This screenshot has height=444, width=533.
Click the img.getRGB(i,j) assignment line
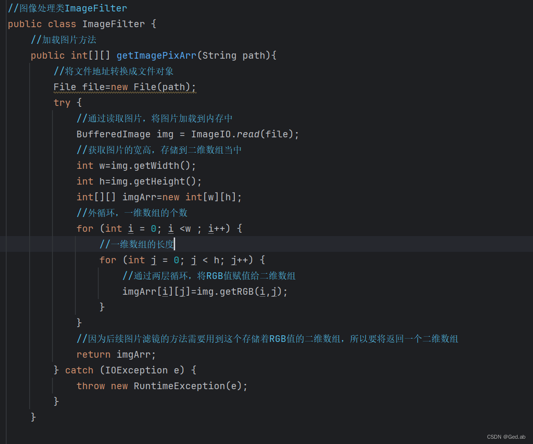point(205,291)
